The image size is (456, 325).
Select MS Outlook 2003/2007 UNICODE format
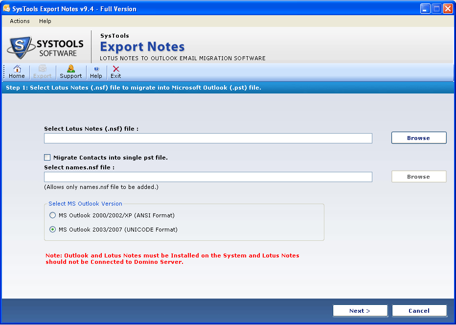pos(52,230)
